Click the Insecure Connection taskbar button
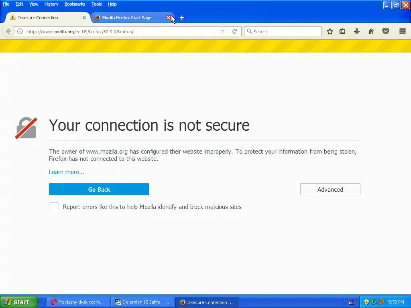Image resolution: width=411 pixels, height=308 pixels. pyautogui.click(x=207, y=302)
